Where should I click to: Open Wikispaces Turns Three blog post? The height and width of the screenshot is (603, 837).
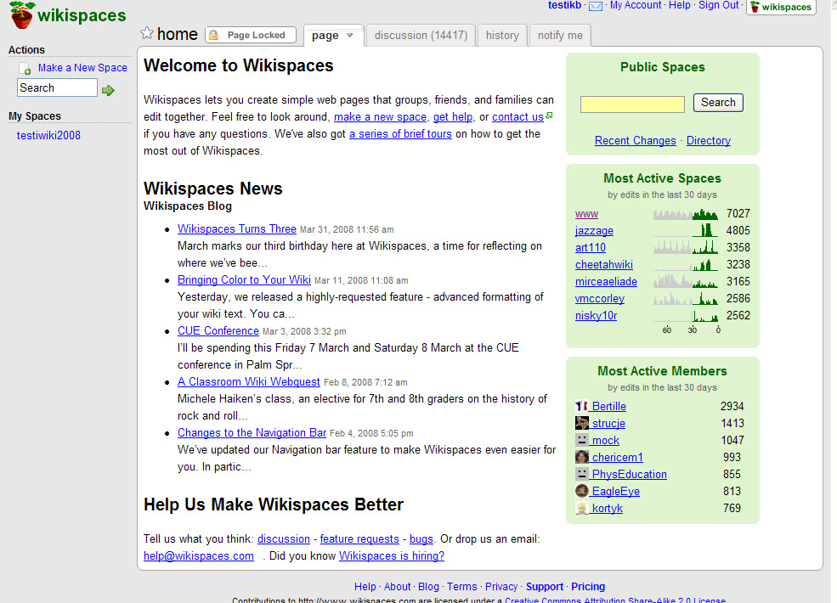coord(237,229)
